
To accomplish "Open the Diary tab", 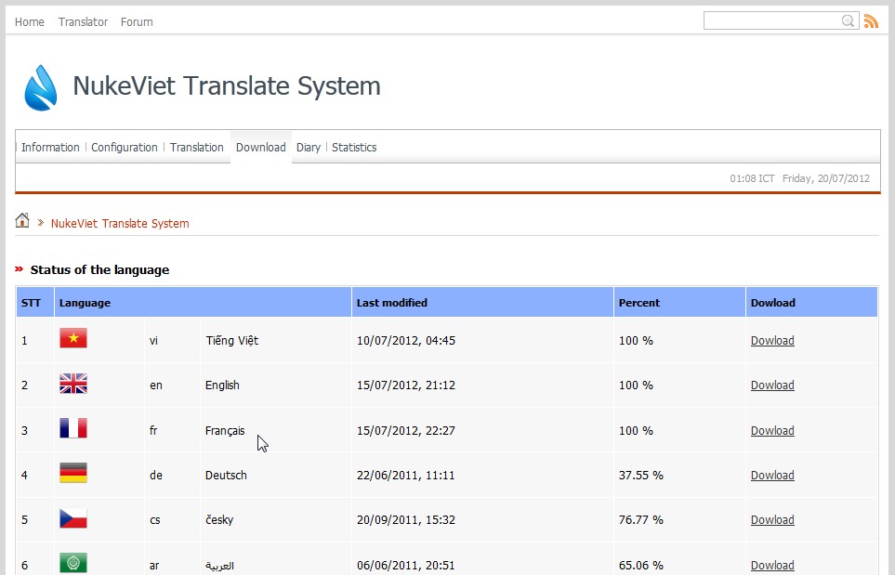I will (x=309, y=147).
